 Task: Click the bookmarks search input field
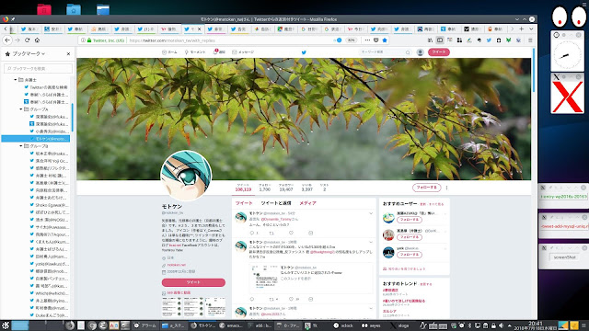coord(39,68)
